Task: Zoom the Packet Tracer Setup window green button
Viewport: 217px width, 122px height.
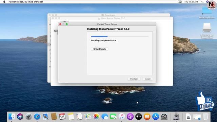Action: coord(67,24)
